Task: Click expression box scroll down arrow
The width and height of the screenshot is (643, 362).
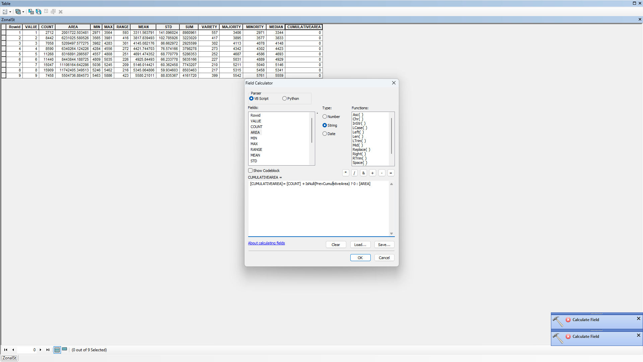Action: [x=391, y=234]
